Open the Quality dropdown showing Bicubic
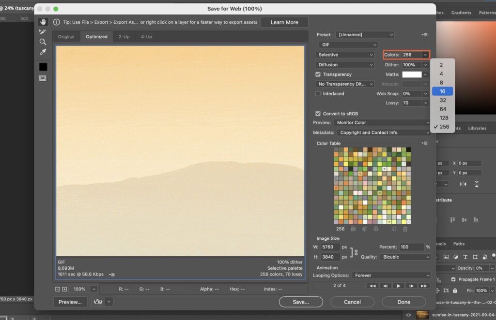 click(x=405, y=257)
